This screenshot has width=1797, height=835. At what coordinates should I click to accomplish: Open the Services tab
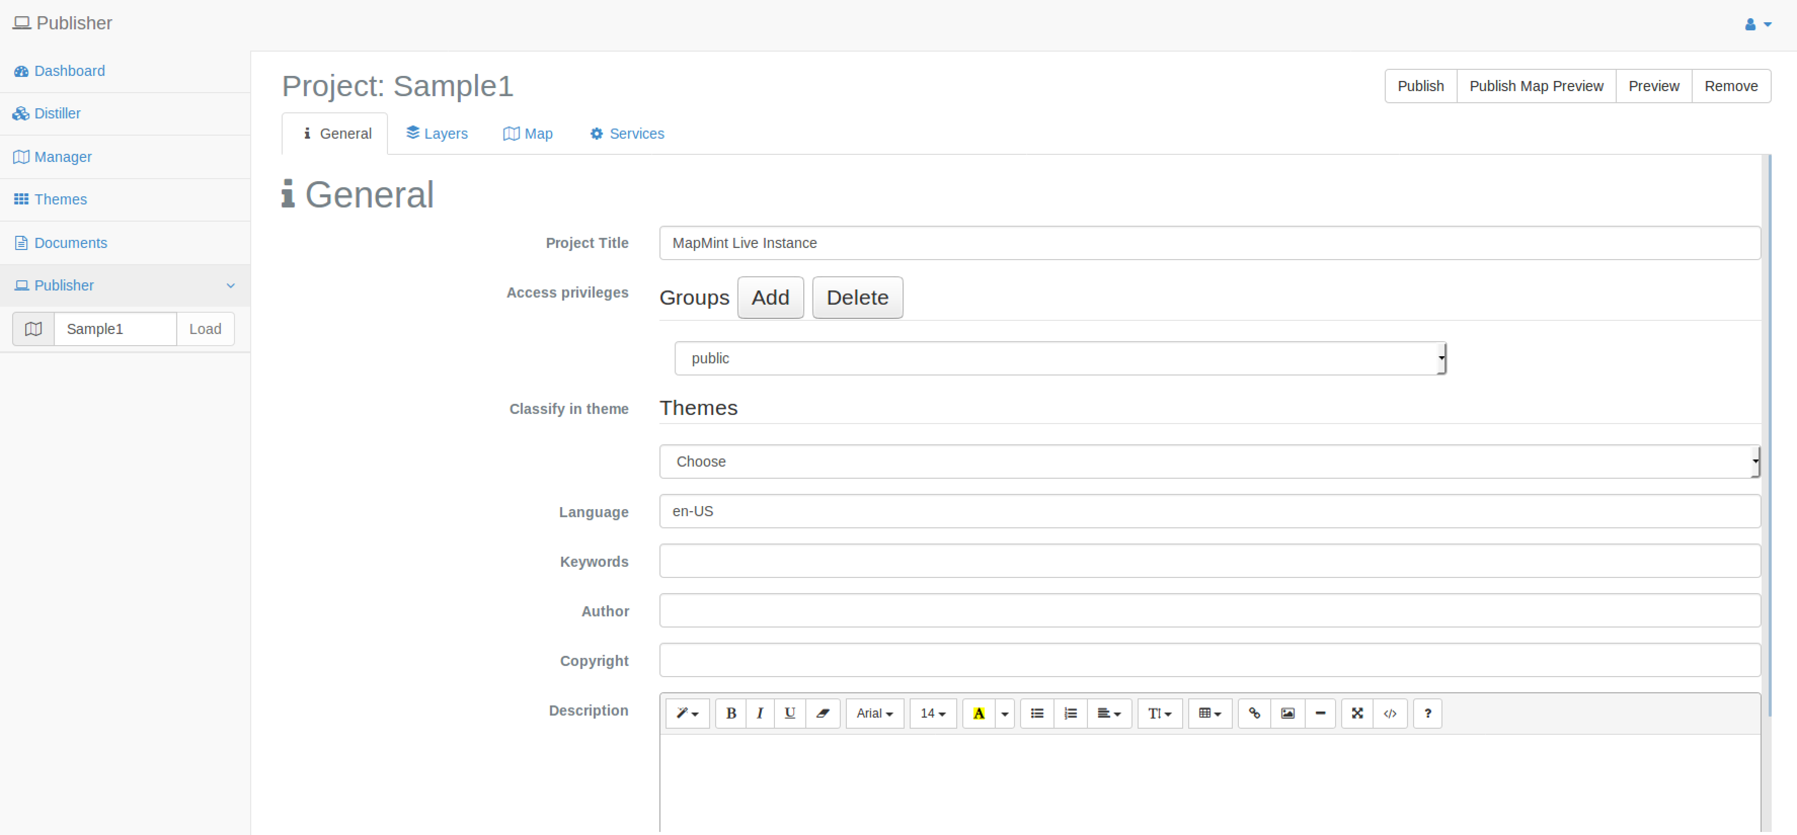[627, 133]
